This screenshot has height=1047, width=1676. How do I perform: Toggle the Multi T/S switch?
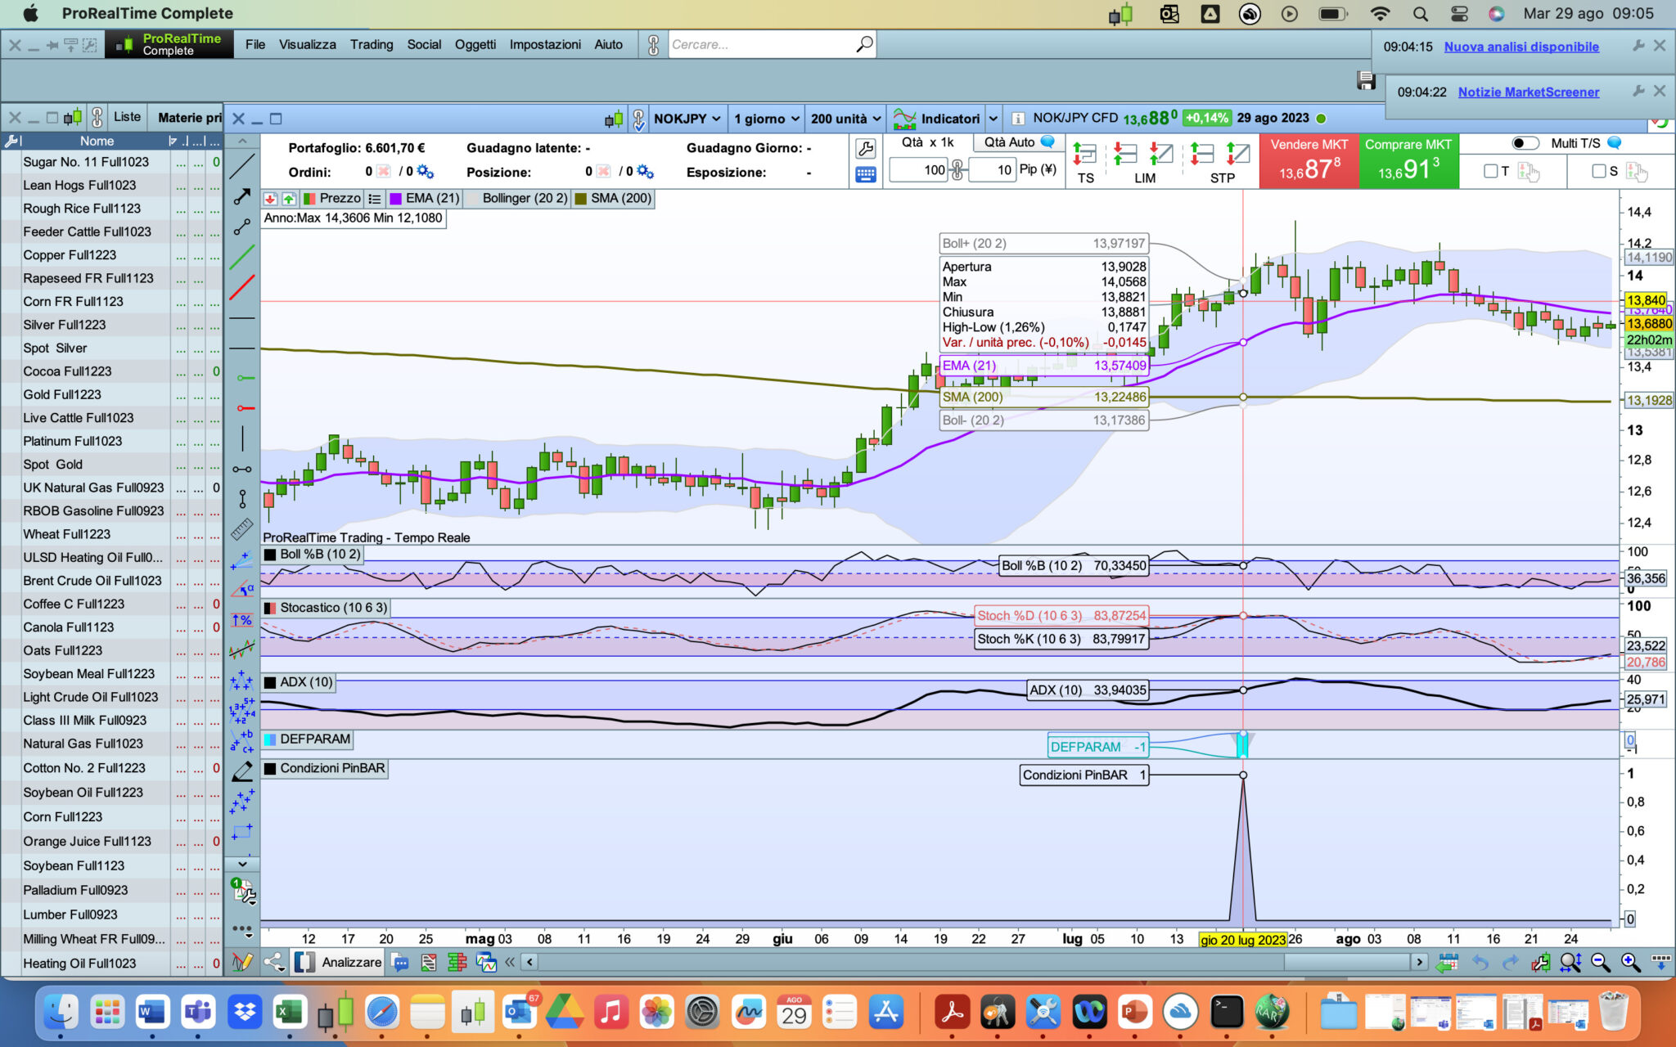click(1525, 143)
